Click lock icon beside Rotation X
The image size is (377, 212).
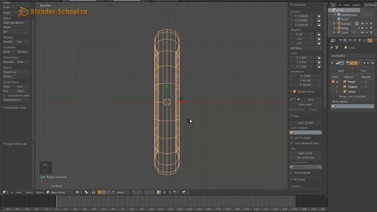coord(319,34)
